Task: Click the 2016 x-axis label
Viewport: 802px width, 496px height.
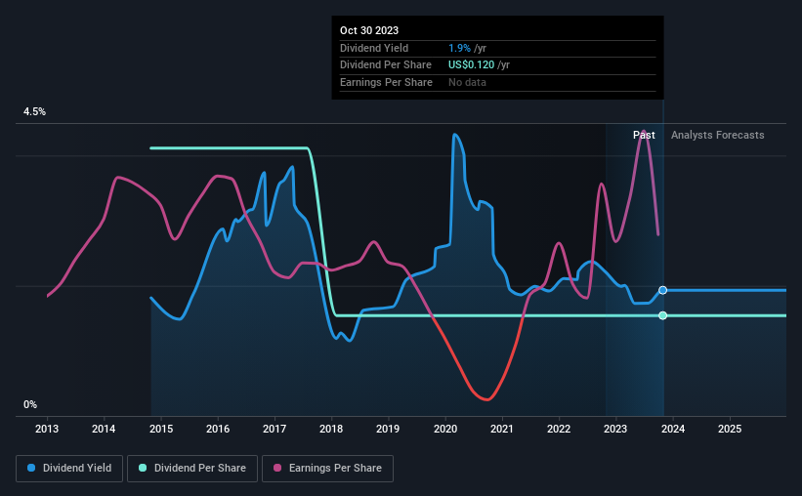Action: [x=218, y=429]
